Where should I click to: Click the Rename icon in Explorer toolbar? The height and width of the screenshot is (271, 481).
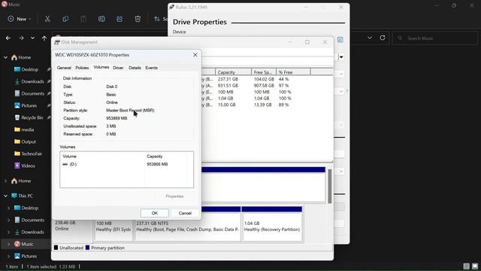tap(101, 19)
